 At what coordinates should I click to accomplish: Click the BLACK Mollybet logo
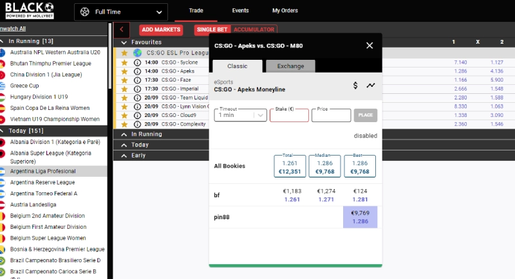(x=30, y=10)
